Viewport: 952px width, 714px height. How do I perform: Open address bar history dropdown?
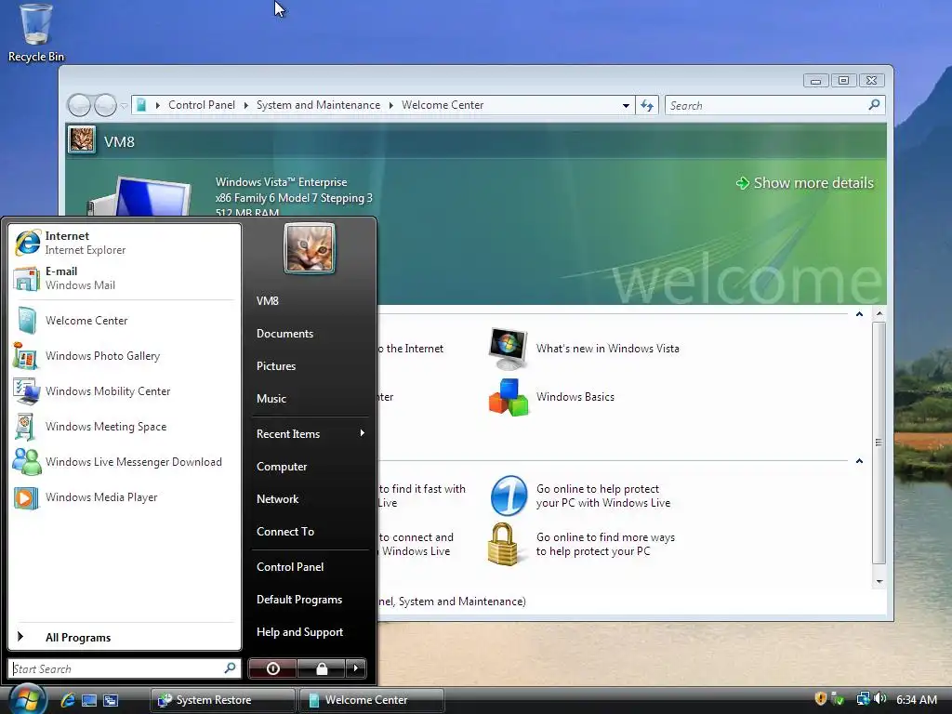626,106
